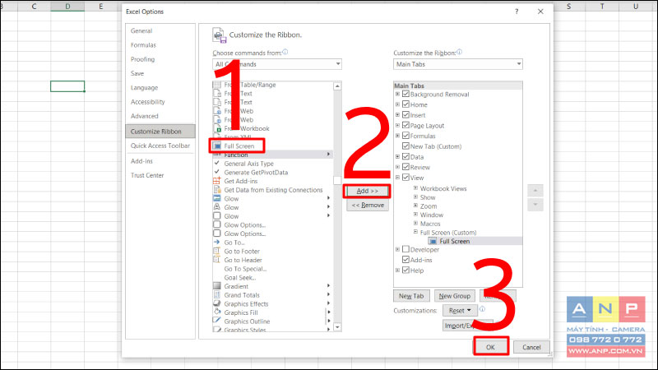Enable the Developer tab checkbox
The width and height of the screenshot is (658, 370).
(x=405, y=249)
